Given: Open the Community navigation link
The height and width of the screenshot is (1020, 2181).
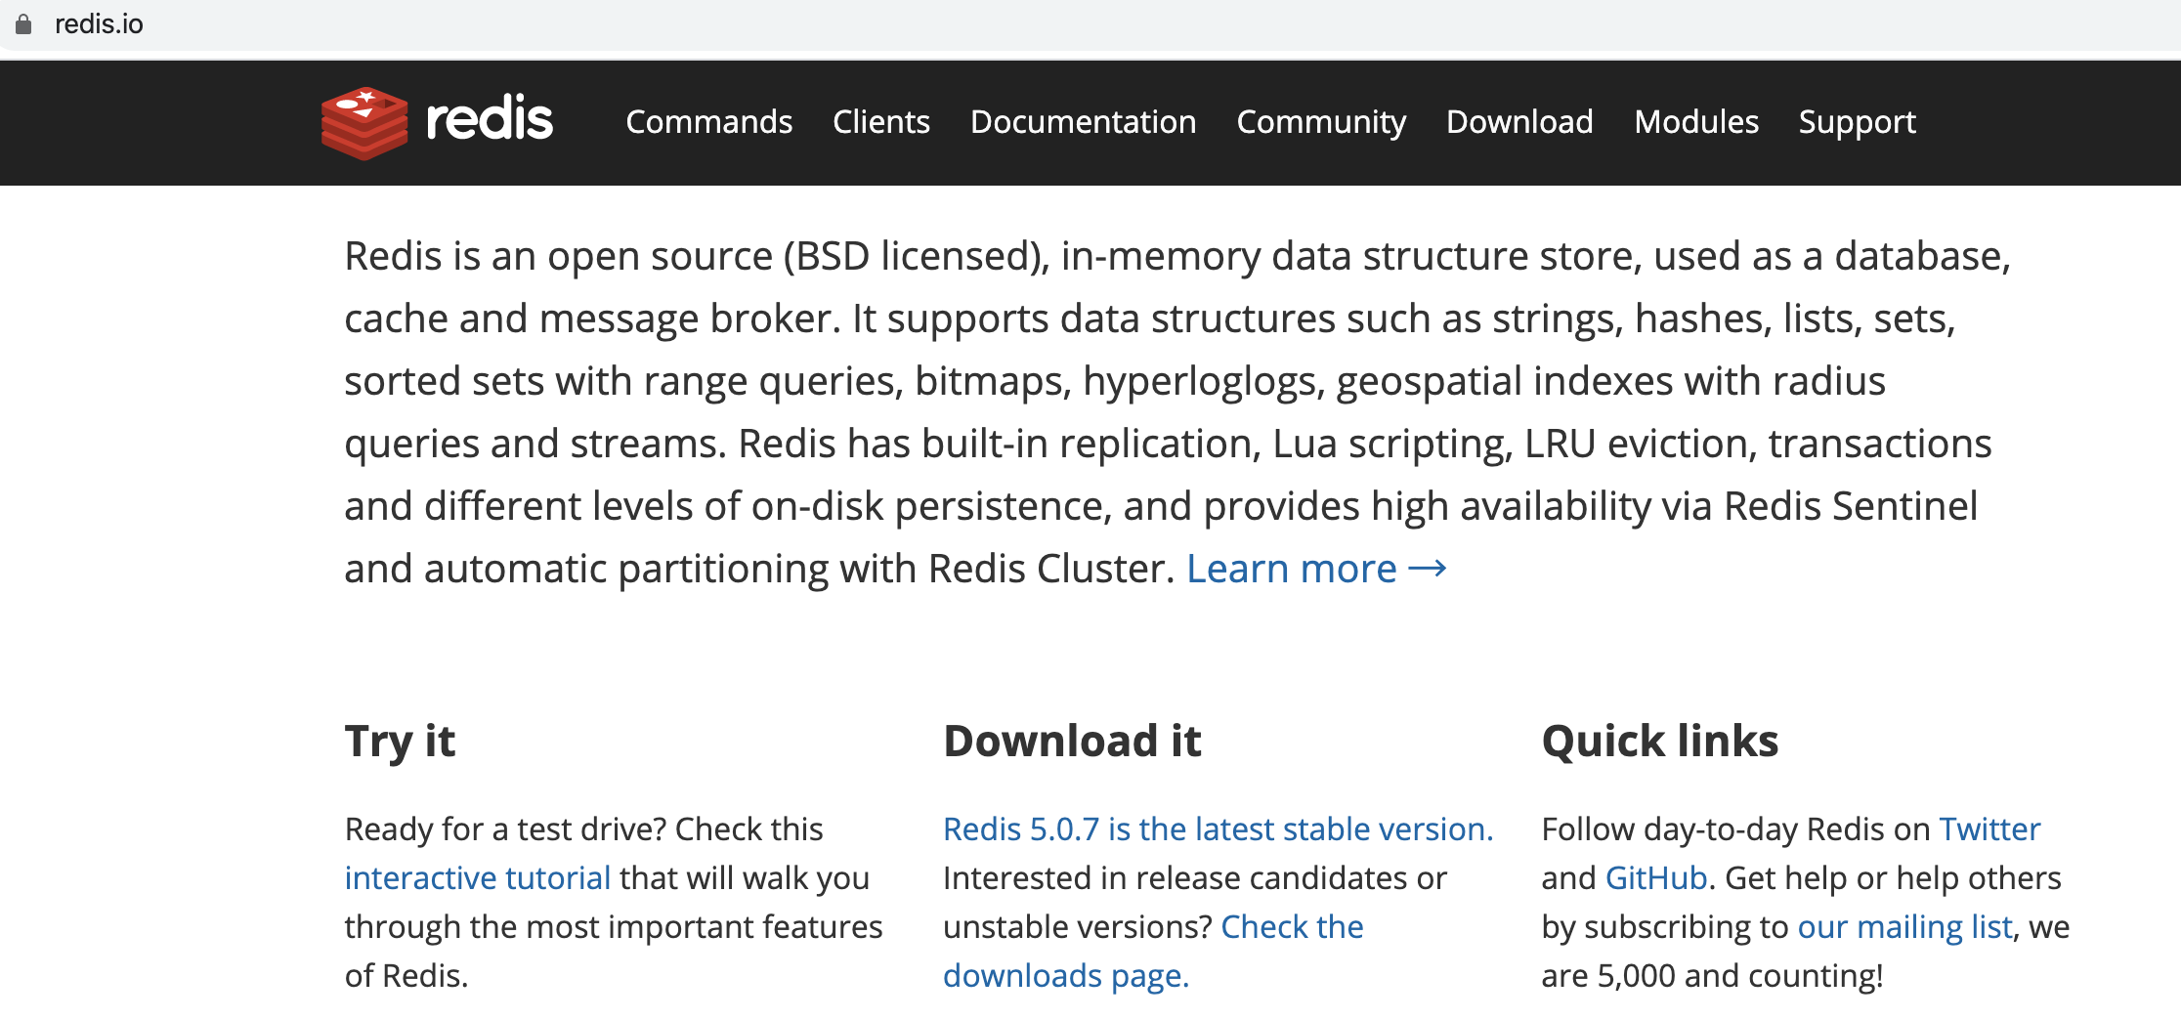Looking at the screenshot, I should coord(1321,123).
